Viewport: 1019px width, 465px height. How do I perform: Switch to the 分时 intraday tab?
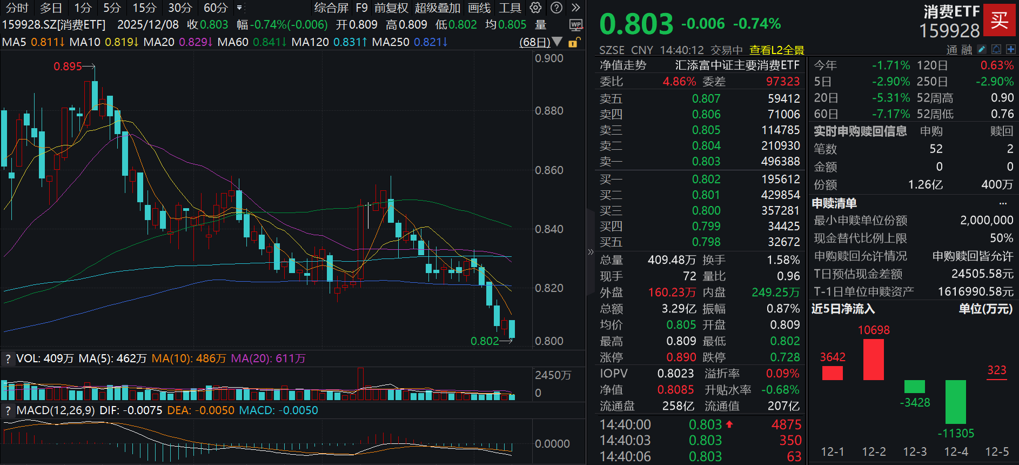(x=17, y=8)
